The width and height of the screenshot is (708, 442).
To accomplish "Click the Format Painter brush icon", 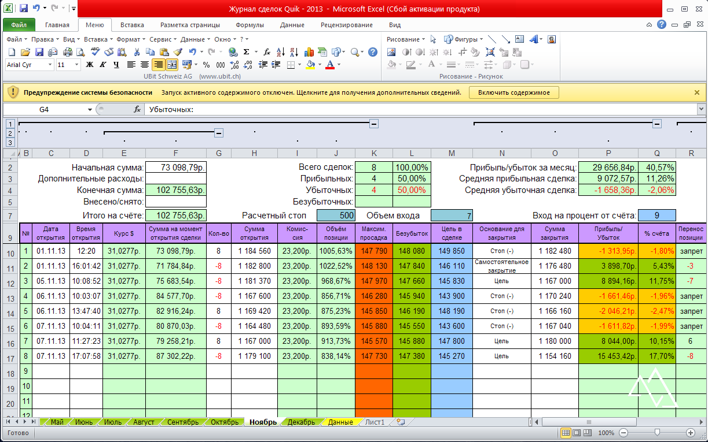I will (x=178, y=52).
